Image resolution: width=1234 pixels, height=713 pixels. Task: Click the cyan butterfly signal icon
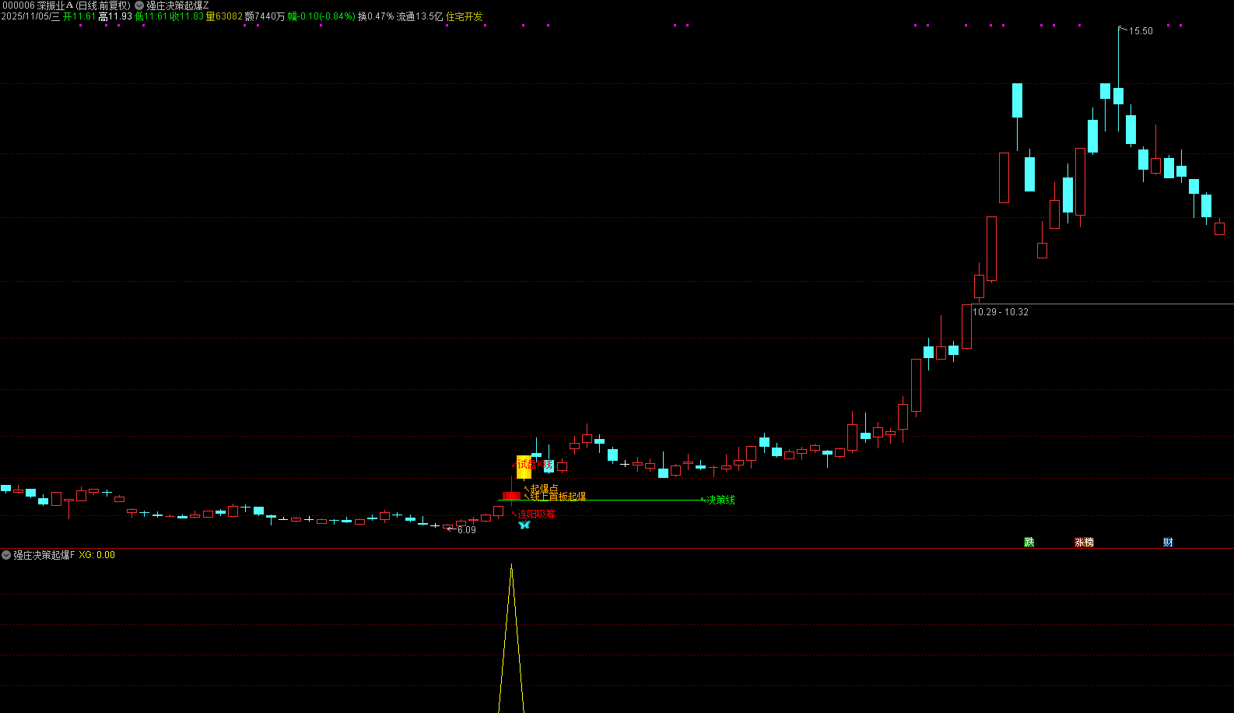coord(524,525)
